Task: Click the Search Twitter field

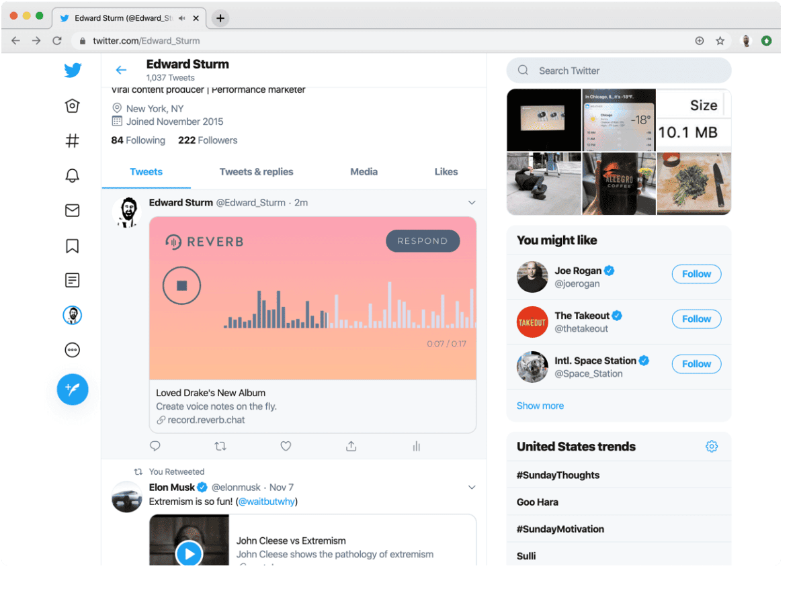Action: (x=619, y=71)
